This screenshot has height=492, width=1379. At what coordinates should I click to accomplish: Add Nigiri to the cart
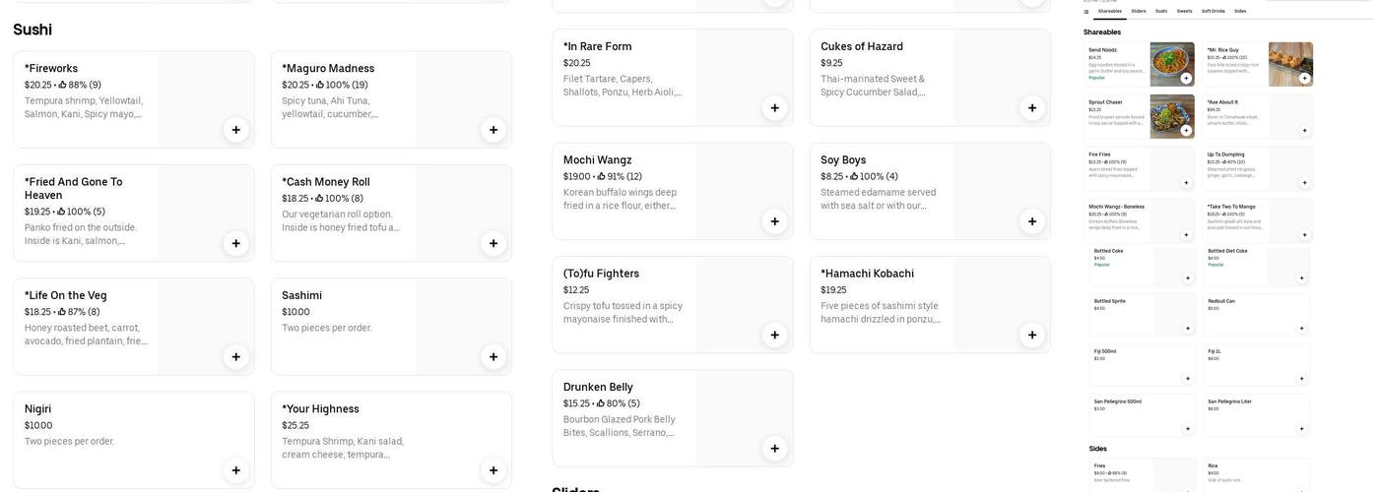pos(235,470)
